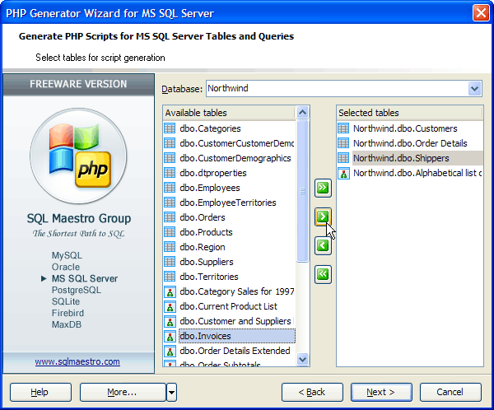Select SQLite in the product list
The height and width of the screenshot is (410, 494).
tap(66, 301)
